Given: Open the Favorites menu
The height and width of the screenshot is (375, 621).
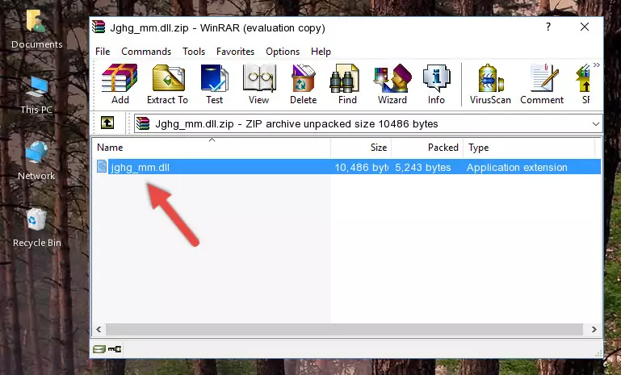Looking at the screenshot, I should pyautogui.click(x=235, y=52).
